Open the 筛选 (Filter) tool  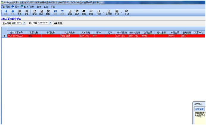click(x=77, y=12)
